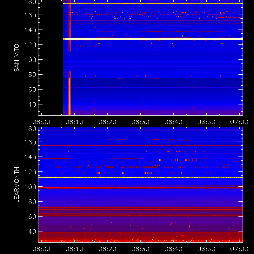Select the 06:20 time label under San Vito plot

107,122
